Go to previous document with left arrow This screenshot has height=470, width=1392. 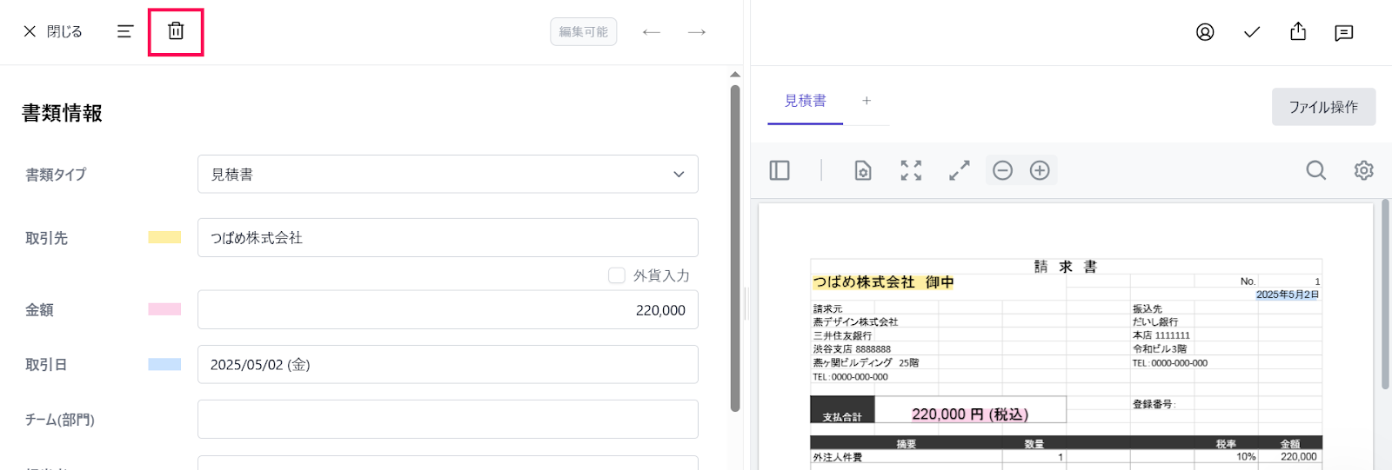pyautogui.click(x=652, y=32)
